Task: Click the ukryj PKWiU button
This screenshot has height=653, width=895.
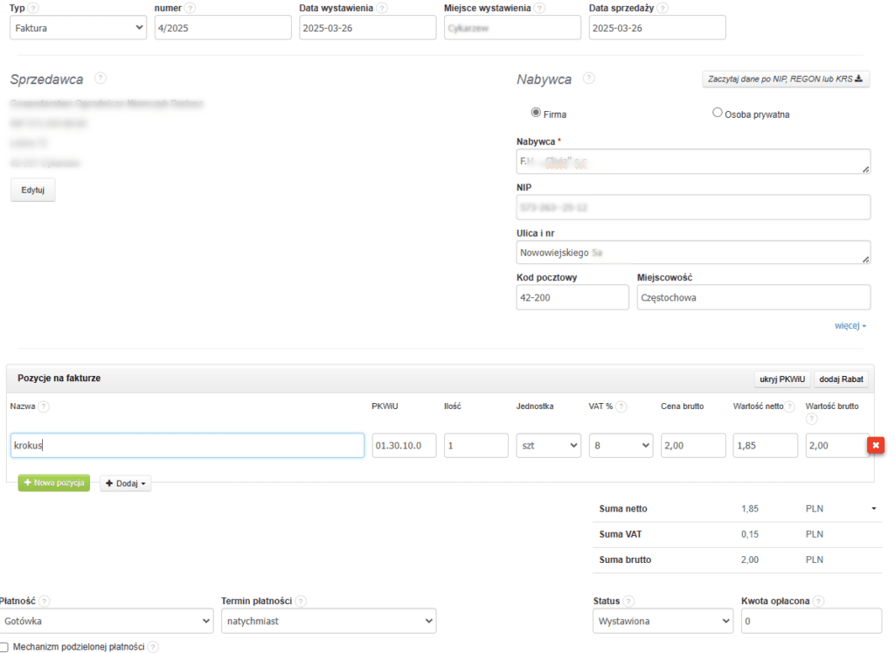Action: click(781, 379)
